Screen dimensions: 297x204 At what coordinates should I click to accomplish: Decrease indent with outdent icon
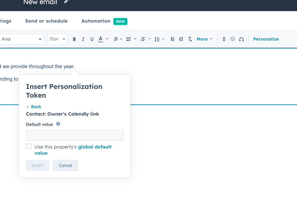172,39
